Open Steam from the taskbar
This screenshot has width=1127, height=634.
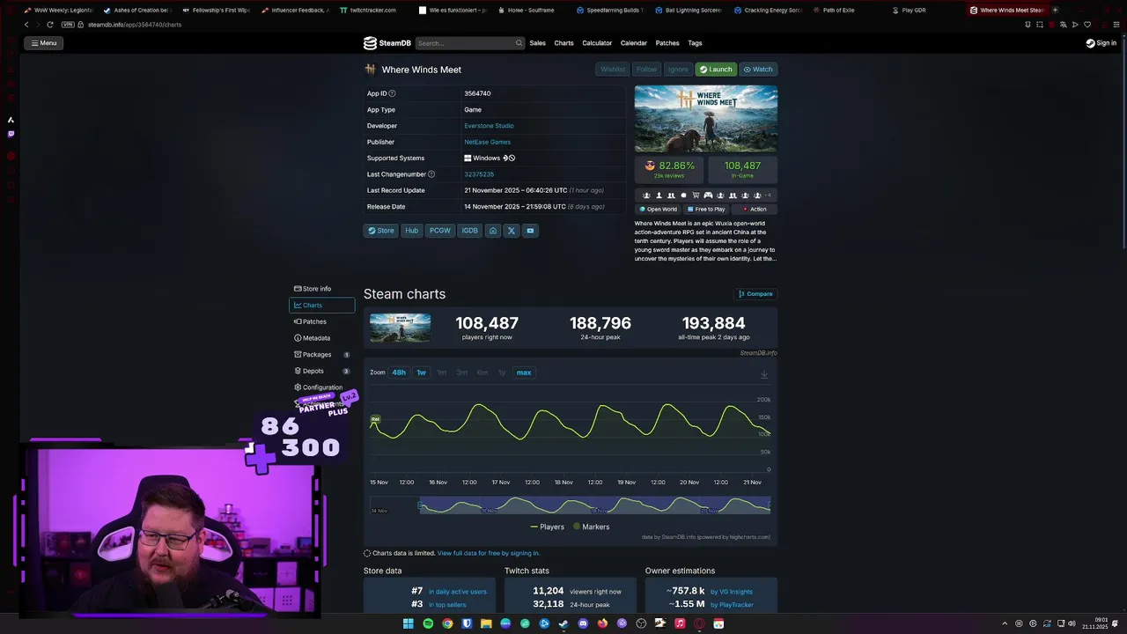pyautogui.click(x=563, y=623)
